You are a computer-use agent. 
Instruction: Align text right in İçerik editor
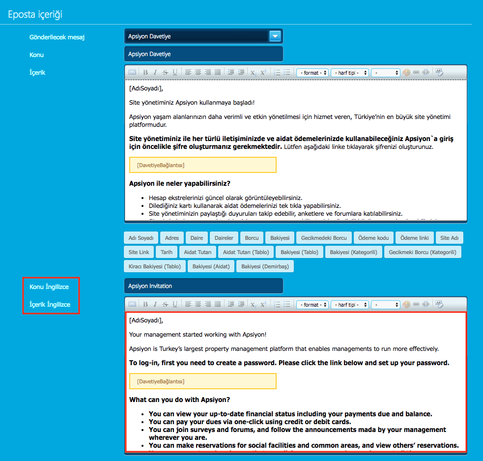tap(208, 72)
